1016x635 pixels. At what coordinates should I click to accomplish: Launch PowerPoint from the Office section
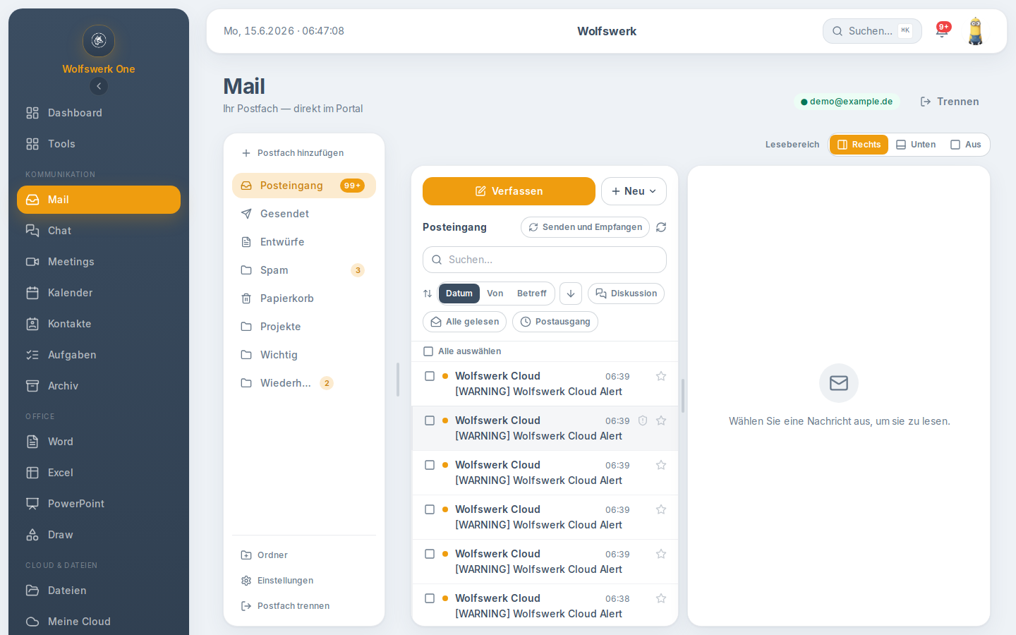pos(99,504)
